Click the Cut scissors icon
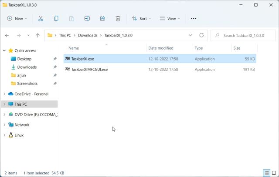 (x=41, y=19)
